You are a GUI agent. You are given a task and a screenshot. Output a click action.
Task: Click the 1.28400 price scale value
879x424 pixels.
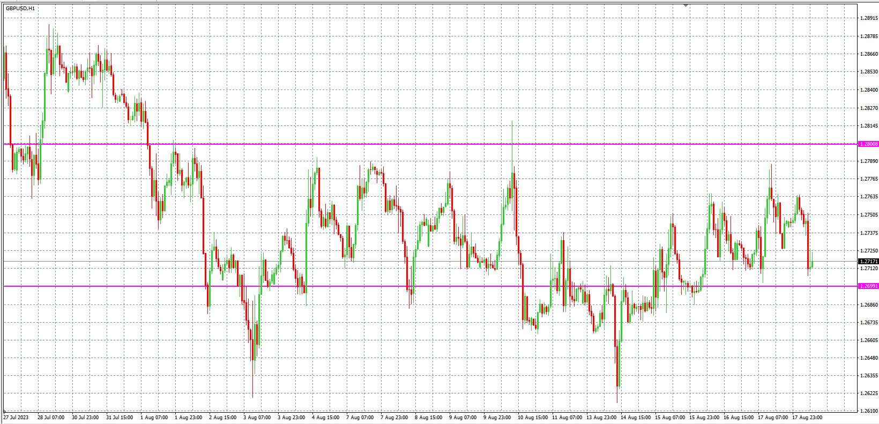(868, 90)
